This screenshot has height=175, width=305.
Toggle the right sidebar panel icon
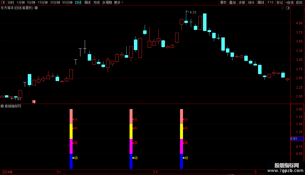click(x=288, y=8)
